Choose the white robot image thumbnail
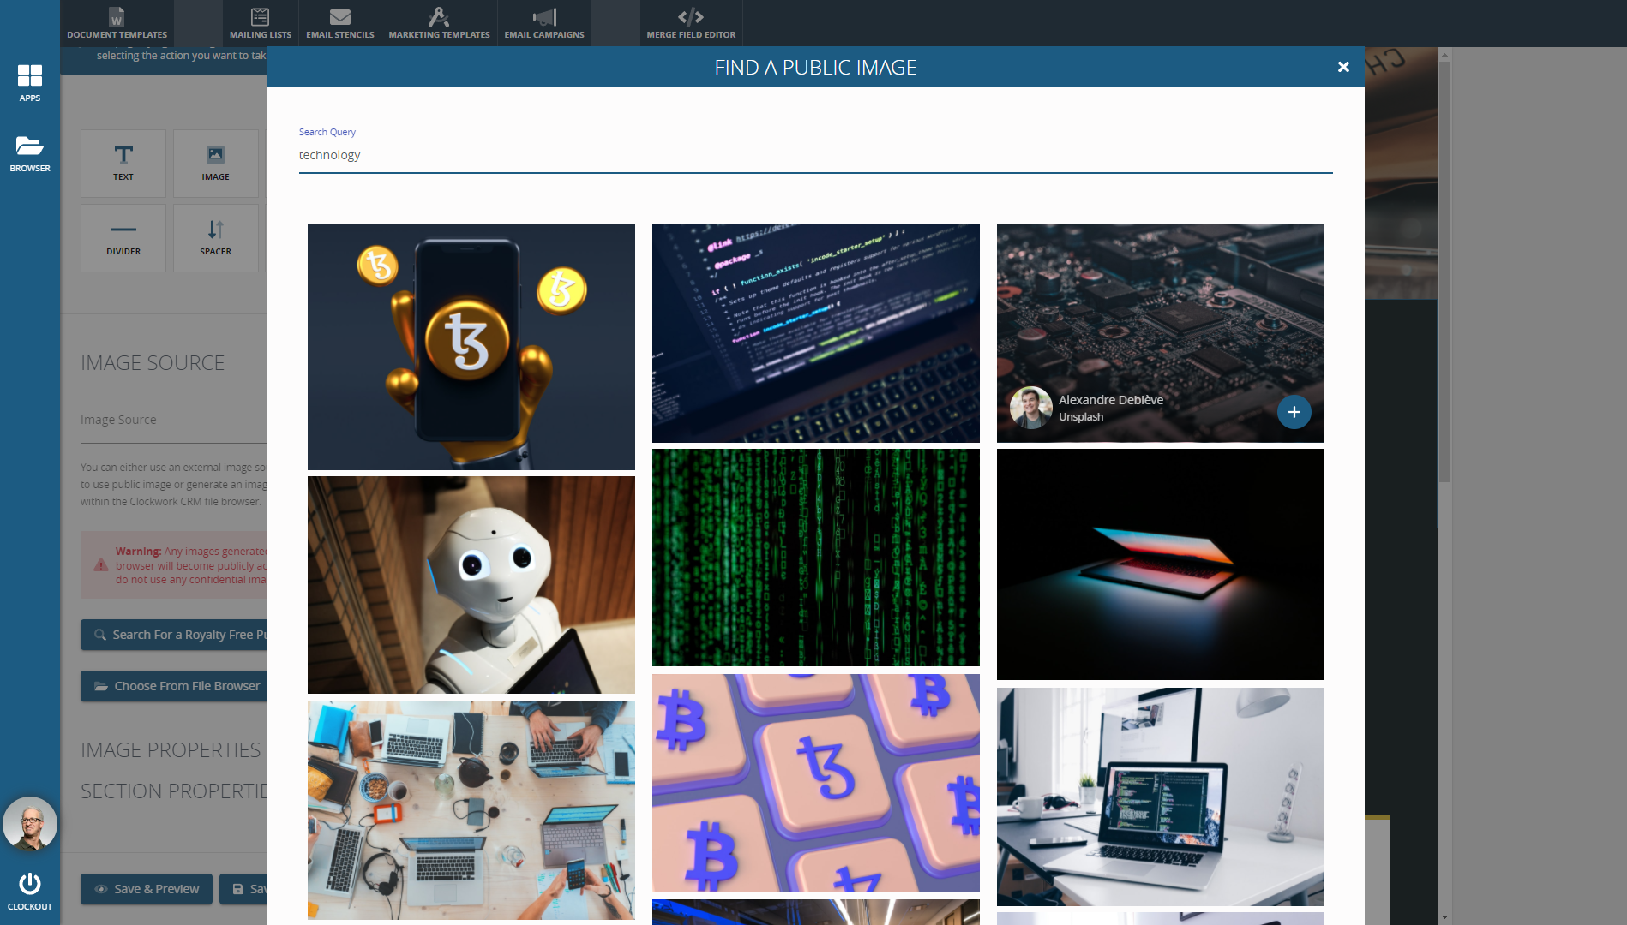Image resolution: width=1627 pixels, height=925 pixels. tap(471, 585)
